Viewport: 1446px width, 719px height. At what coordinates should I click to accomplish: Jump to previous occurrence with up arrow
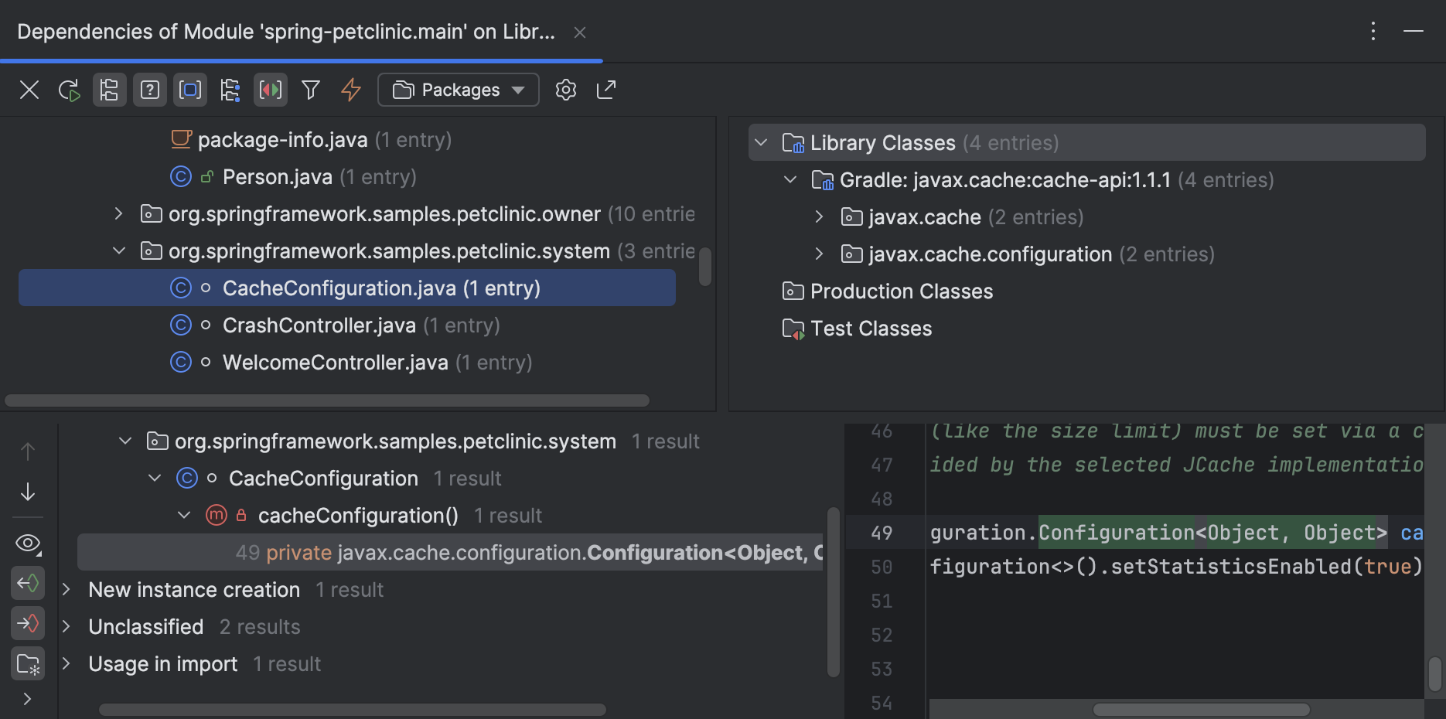coord(27,451)
